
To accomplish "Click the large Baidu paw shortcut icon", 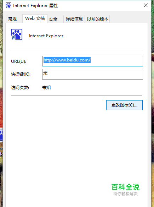I will tap(17, 34).
